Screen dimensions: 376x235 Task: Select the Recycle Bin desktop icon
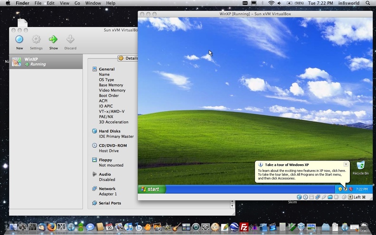(x=361, y=168)
